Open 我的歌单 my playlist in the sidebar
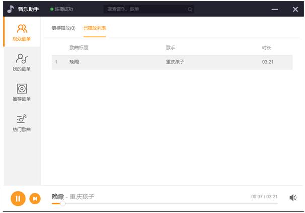305x213 pixels. [x=22, y=62]
